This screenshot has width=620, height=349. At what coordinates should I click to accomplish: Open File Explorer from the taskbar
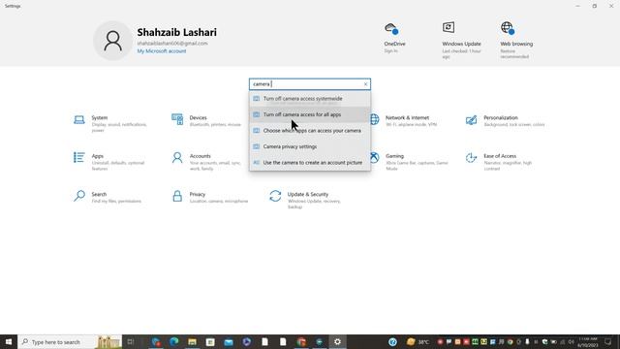click(x=192, y=342)
